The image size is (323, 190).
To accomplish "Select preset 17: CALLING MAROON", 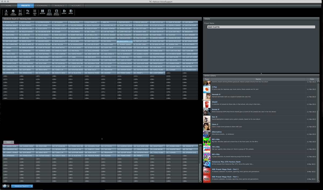I will pos(76,25).
